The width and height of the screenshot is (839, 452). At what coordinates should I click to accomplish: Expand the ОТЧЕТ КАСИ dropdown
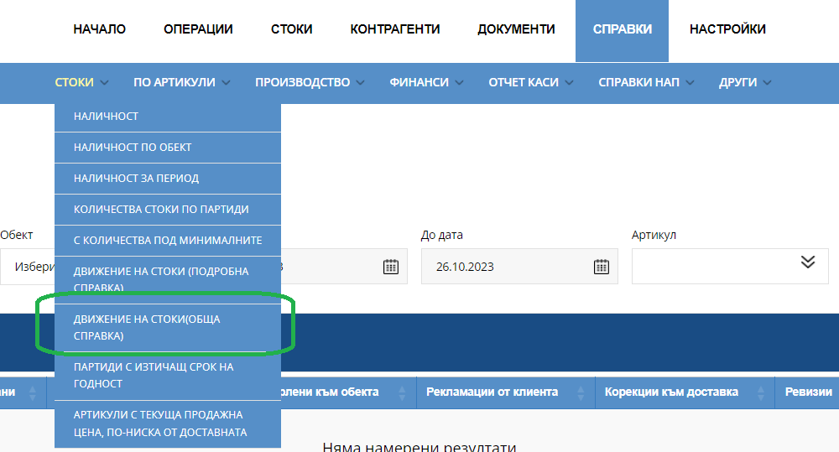coord(531,82)
